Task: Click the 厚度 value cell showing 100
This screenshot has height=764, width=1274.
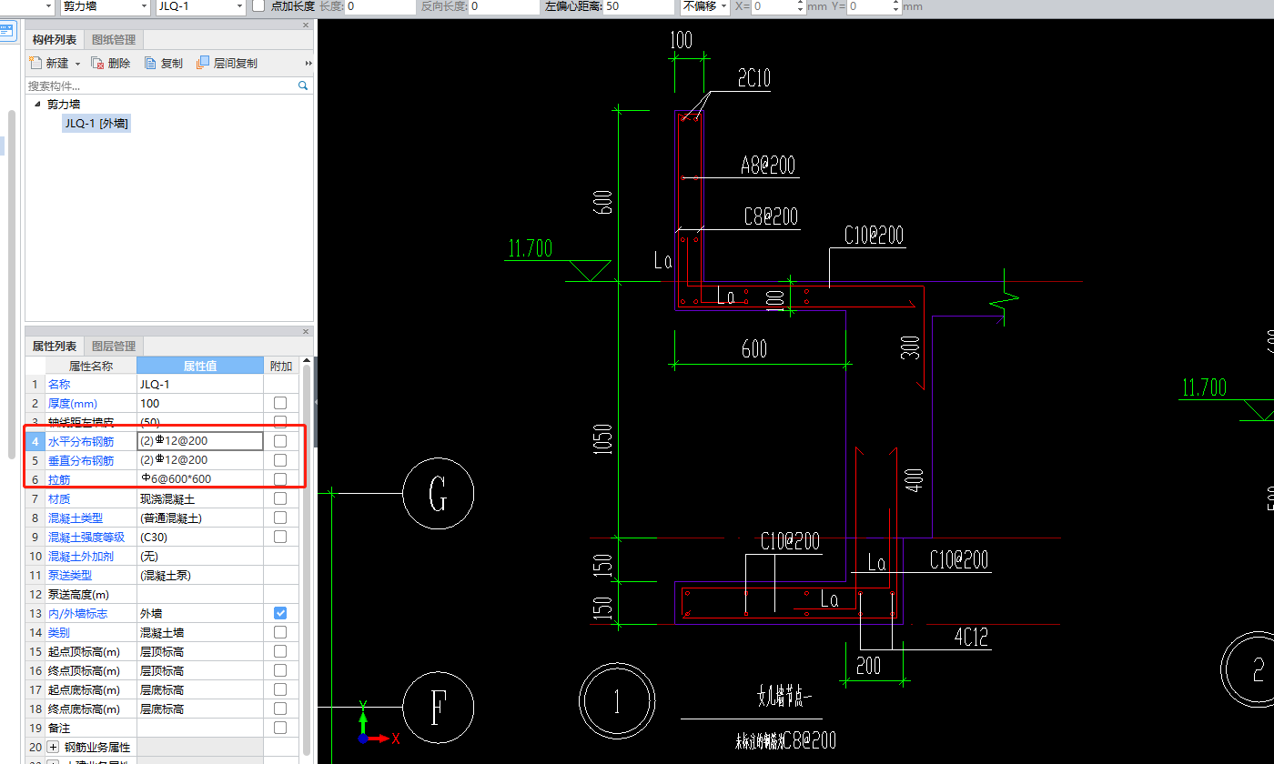Action: [200, 403]
